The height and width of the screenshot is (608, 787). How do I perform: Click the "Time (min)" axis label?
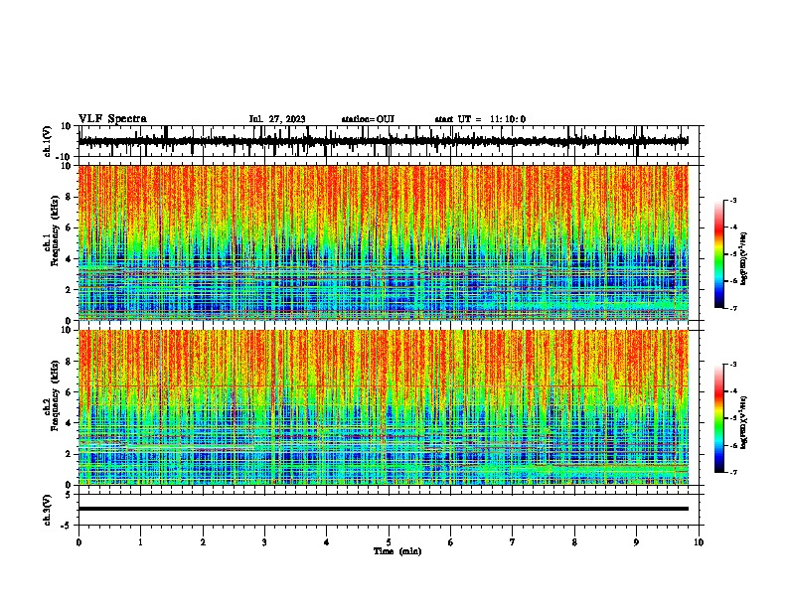point(397,551)
